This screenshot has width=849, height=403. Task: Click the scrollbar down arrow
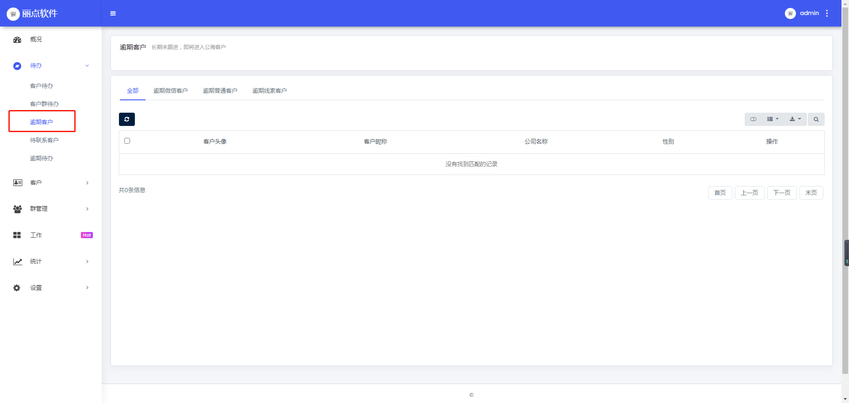tap(845, 399)
